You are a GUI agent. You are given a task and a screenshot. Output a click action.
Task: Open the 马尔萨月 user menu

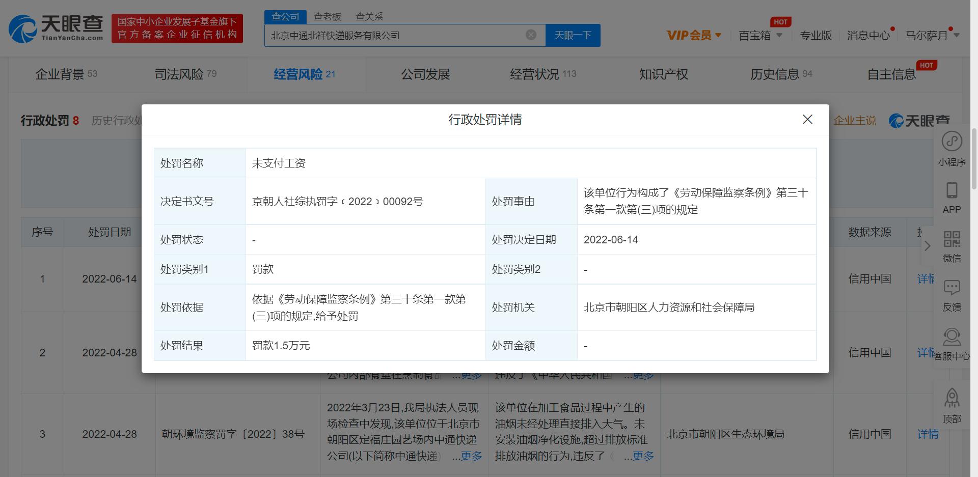click(932, 35)
